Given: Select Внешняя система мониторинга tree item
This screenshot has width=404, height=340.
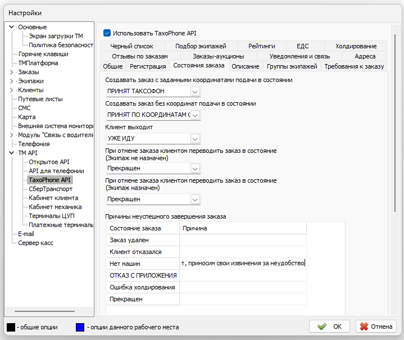Looking at the screenshot, I should coord(56,126).
